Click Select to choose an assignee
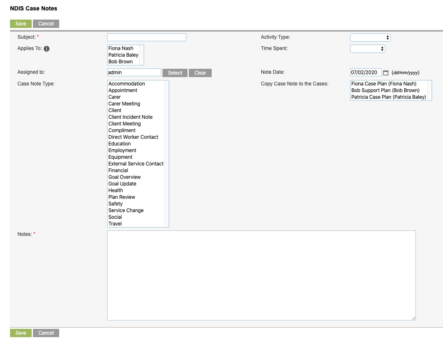 point(175,73)
